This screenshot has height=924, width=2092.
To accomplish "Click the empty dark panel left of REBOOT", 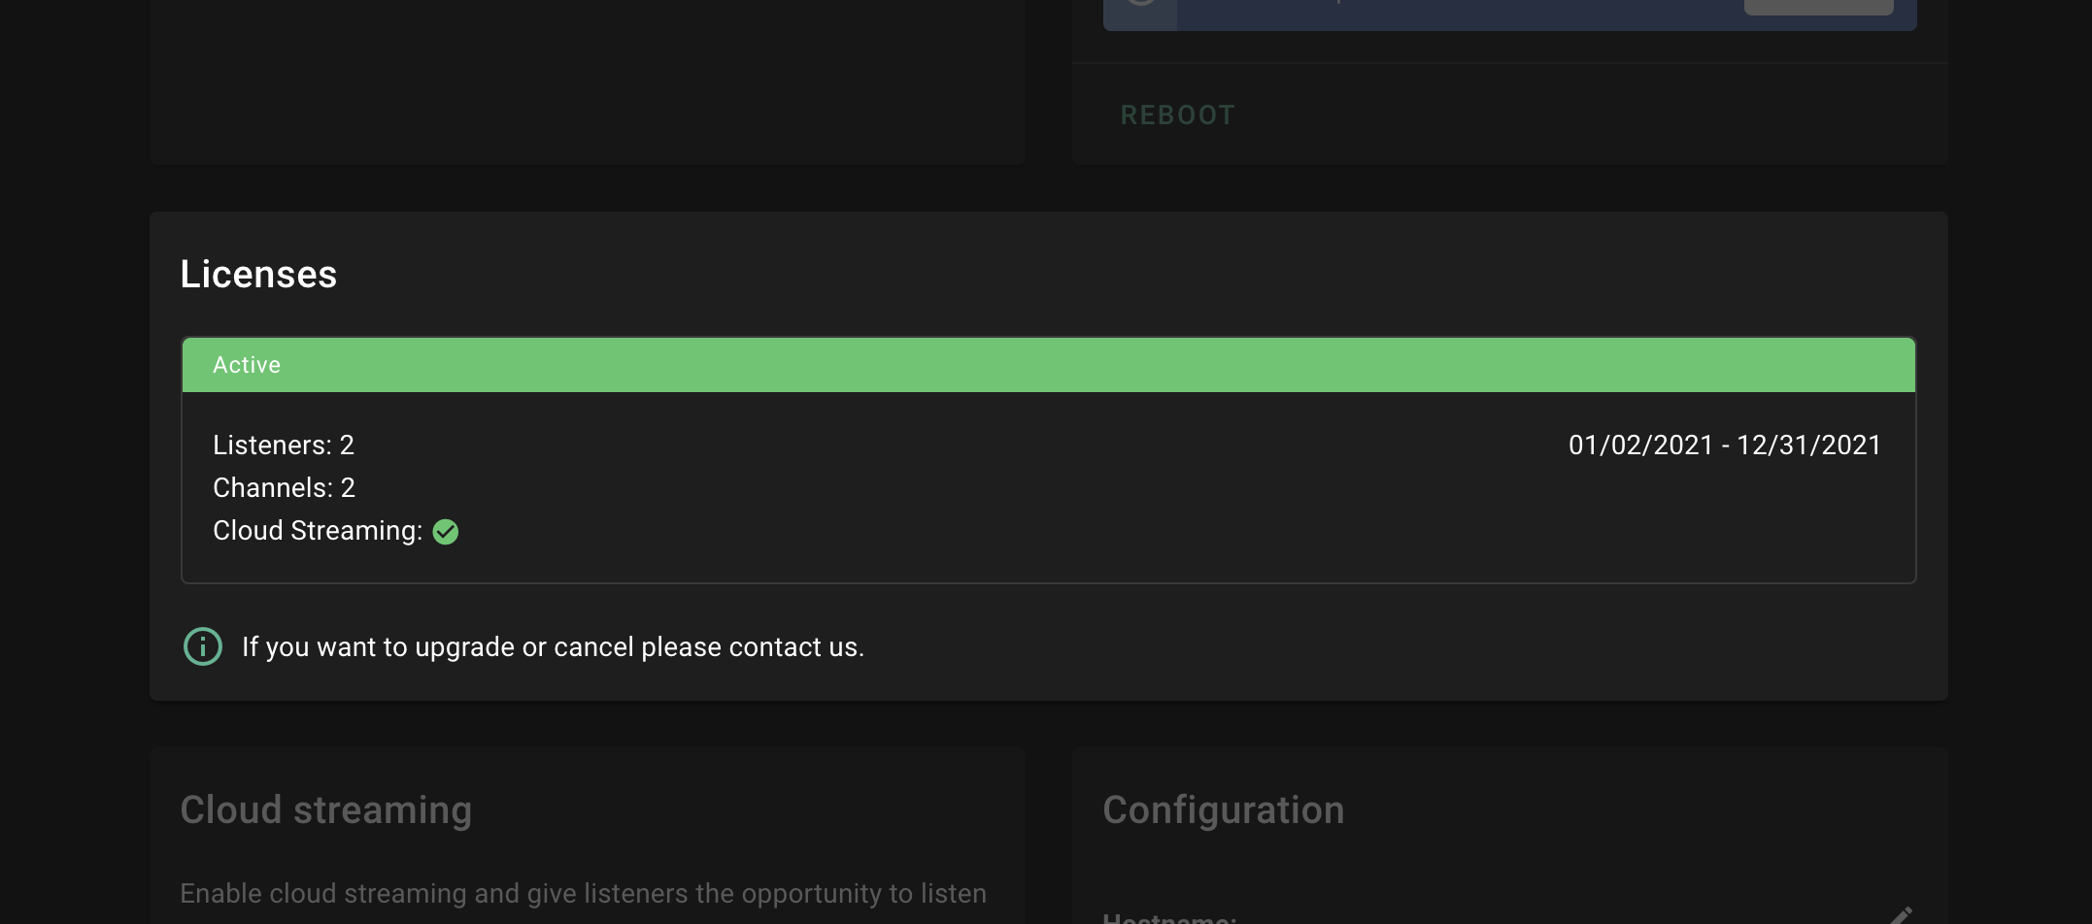I will (x=588, y=82).
